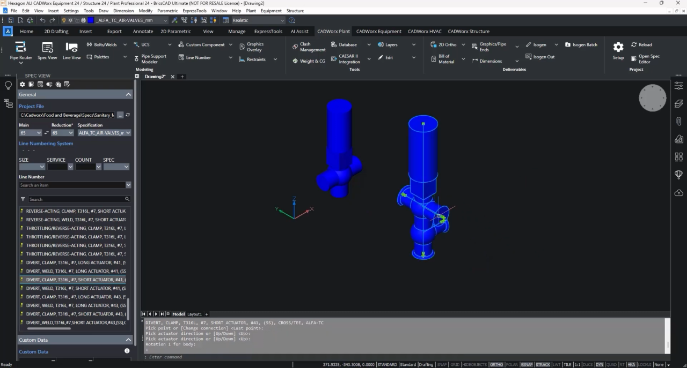Click the undo arrow
This screenshot has height=368, width=687.
42,20
